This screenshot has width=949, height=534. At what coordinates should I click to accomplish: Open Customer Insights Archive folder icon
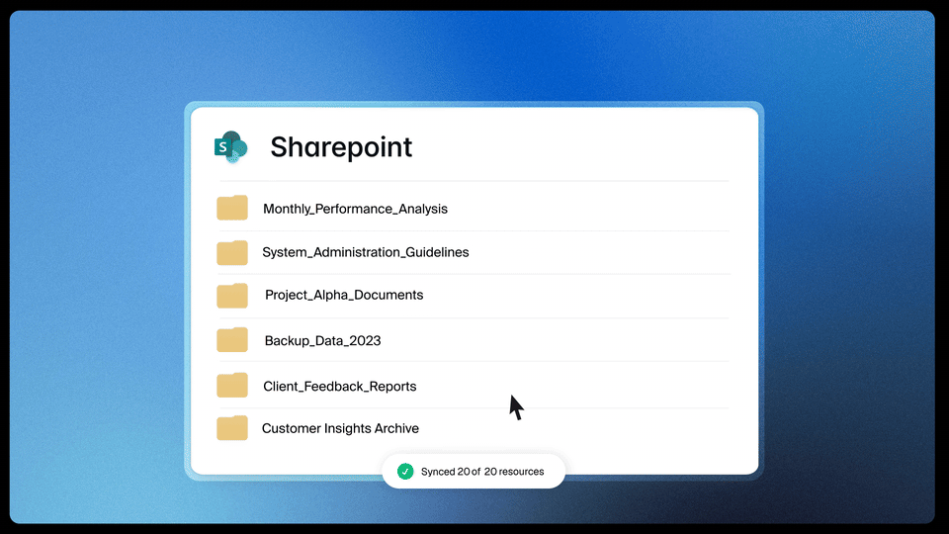(x=232, y=427)
